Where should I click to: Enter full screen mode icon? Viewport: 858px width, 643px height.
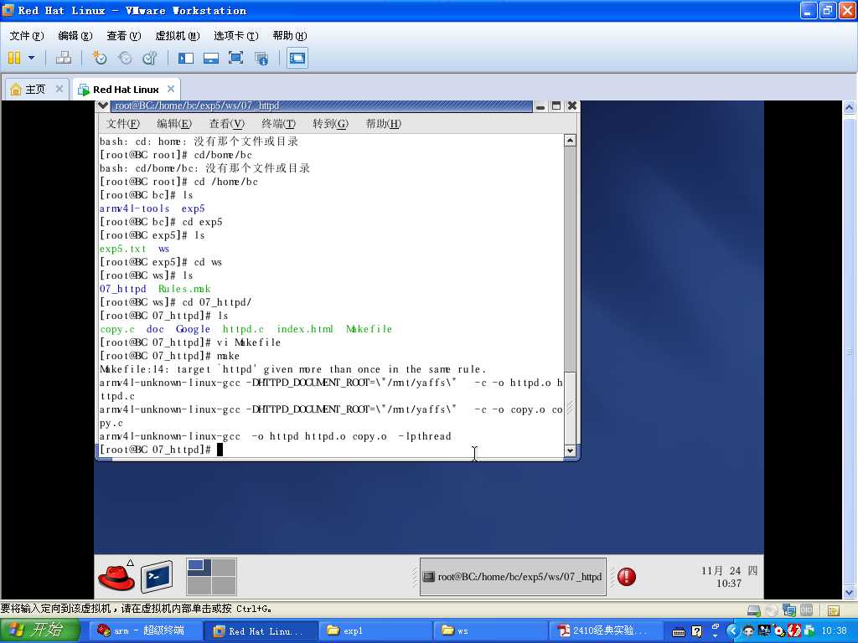coord(235,58)
